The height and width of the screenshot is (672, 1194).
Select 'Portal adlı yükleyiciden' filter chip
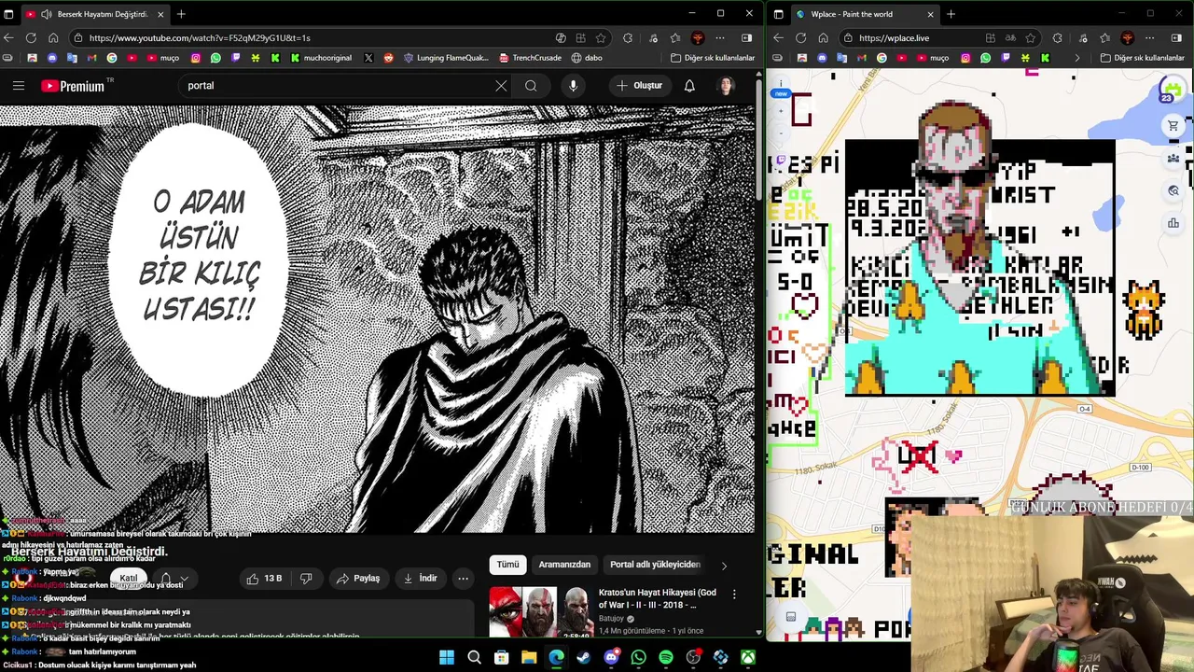(x=655, y=565)
